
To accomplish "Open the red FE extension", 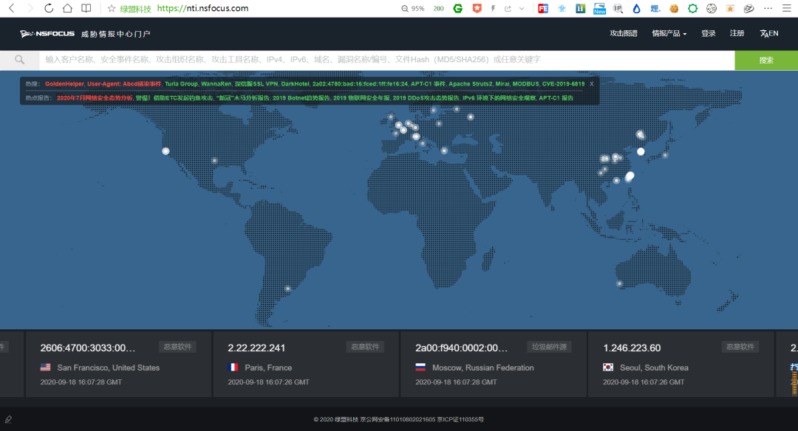I will pyautogui.click(x=543, y=8).
